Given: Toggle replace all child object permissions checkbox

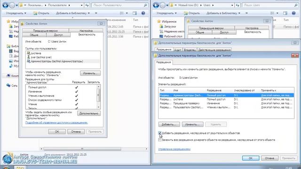Looking at the screenshot, I should click(160, 140).
